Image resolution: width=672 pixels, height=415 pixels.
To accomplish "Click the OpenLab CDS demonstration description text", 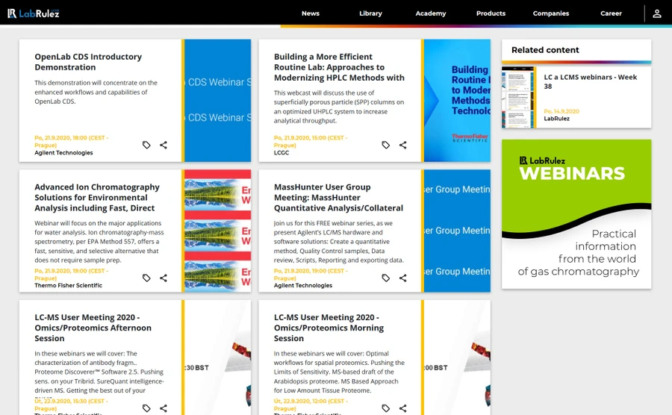I will coord(96,92).
